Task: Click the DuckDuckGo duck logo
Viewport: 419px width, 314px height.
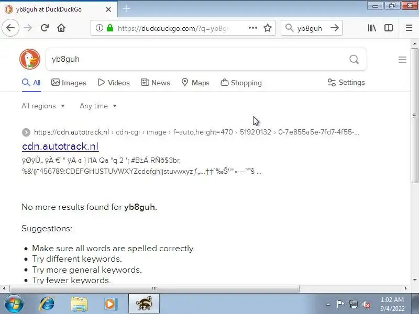Action: coord(30,59)
